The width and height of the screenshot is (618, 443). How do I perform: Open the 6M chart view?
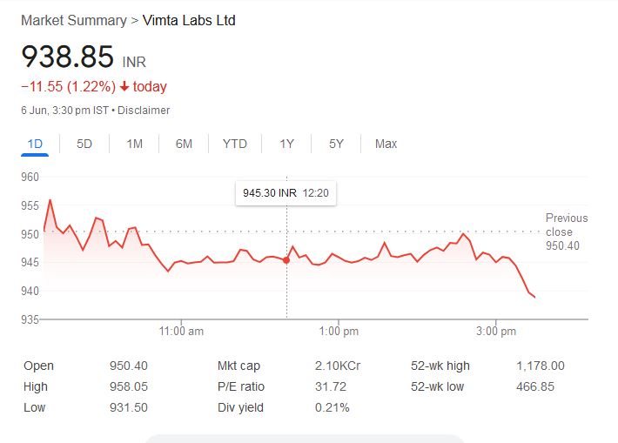coord(184,144)
